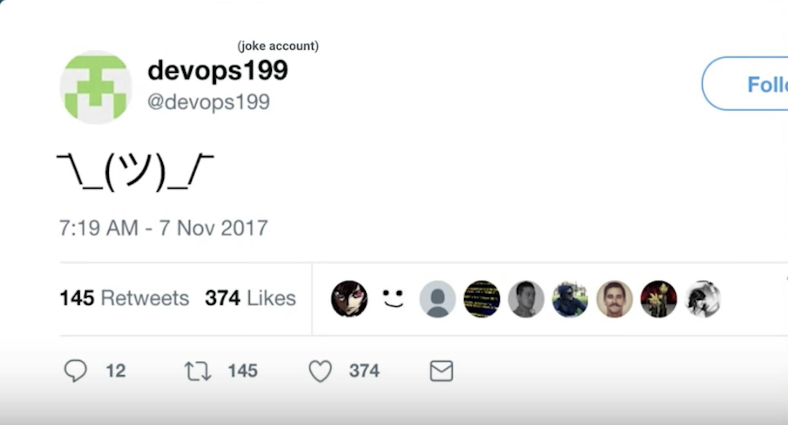
Task: Click the code screen liker avatar
Action: tap(482, 299)
